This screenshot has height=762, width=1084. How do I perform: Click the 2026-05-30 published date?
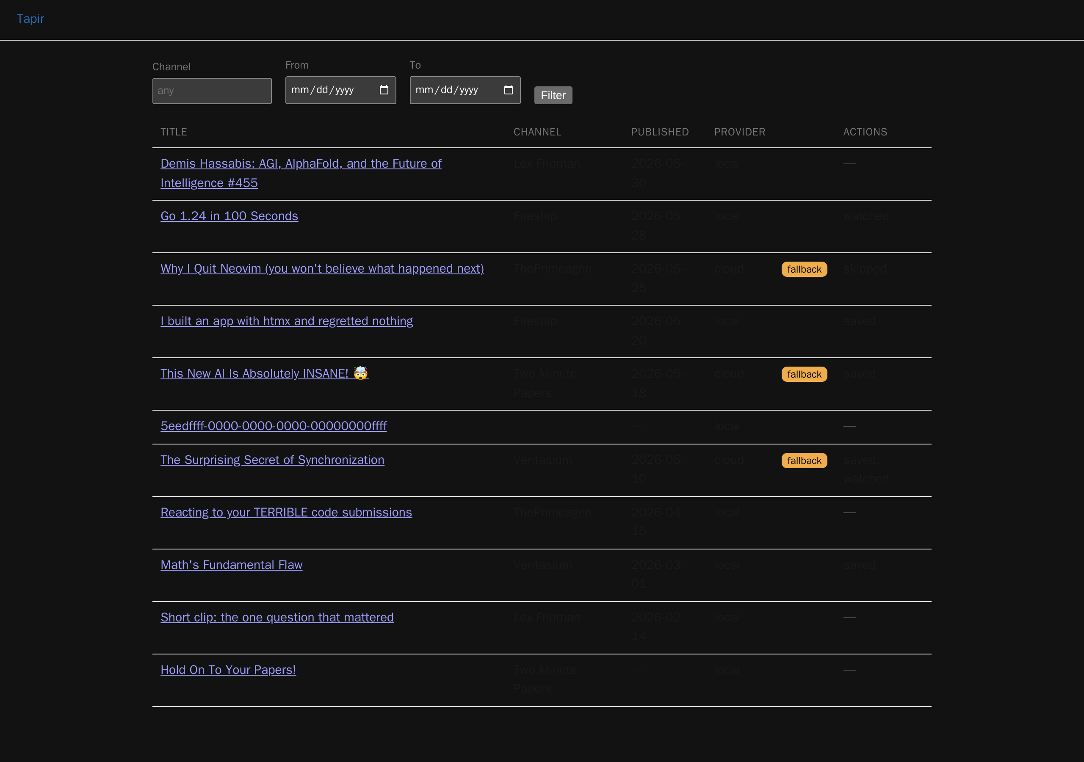[657, 173]
